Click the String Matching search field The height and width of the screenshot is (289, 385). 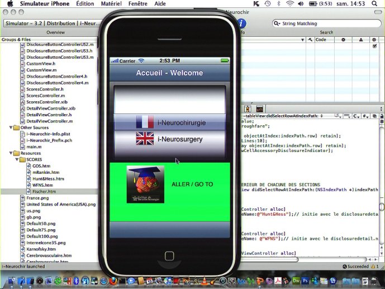(326, 23)
